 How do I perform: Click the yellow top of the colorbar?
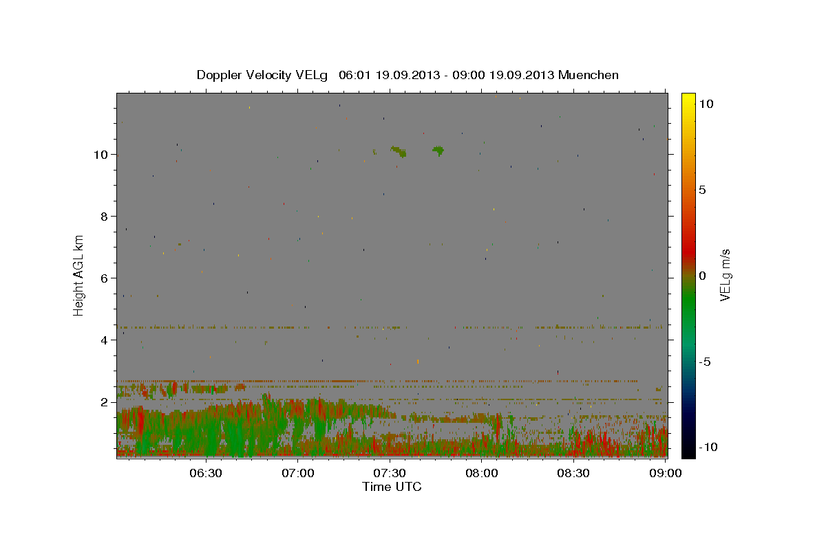tap(688, 100)
